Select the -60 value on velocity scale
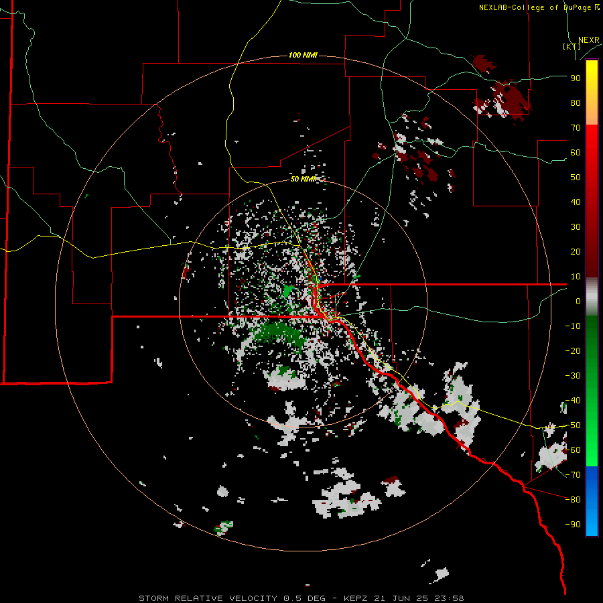Viewport: 603px width, 603px height. [573, 450]
